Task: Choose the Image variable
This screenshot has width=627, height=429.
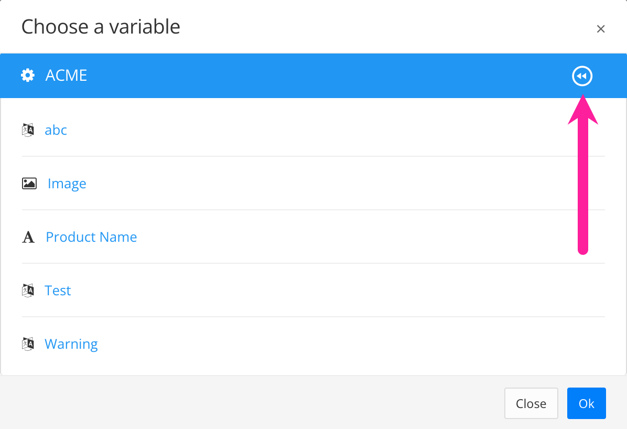Action: click(67, 184)
